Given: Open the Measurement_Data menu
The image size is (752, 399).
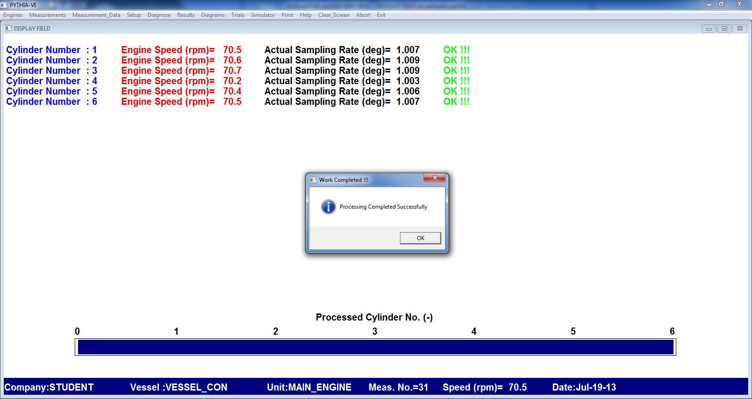Looking at the screenshot, I should tap(96, 15).
